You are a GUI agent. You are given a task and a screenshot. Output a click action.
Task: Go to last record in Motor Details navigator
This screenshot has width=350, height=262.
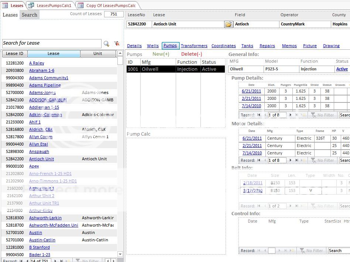tap(297, 160)
